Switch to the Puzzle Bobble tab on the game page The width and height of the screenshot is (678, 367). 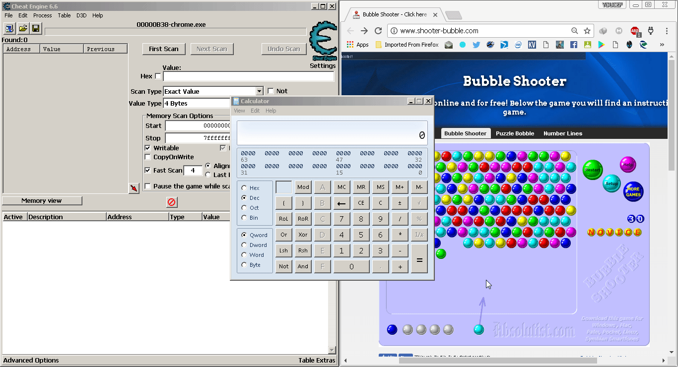(x=515, y=133)
